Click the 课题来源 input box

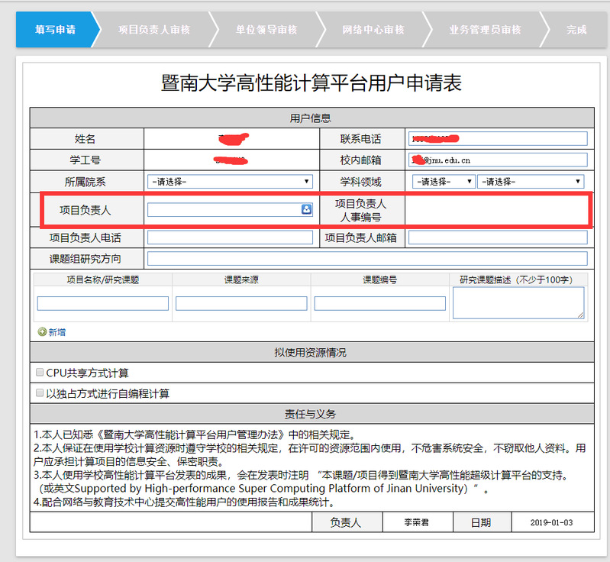tap(241, 304)
